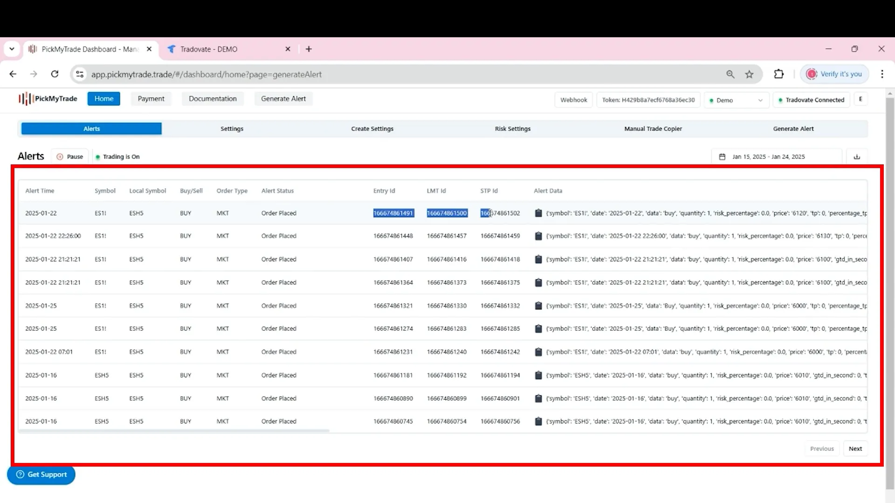This screenshot has width=895, height=503.
Task: Open the tab search dropdown arrow
Action: click(x=12, y=49)
